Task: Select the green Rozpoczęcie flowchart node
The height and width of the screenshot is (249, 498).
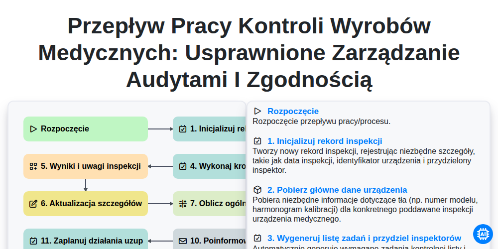Action: [x=86, y=129]
